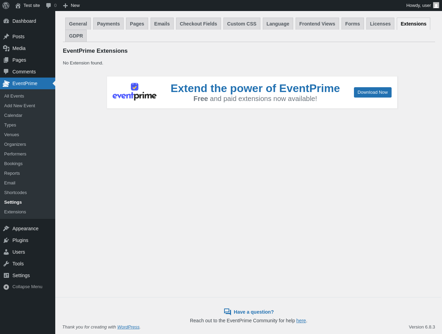
Task: Click the 'Have a question?' link
Action: point(254,312)
